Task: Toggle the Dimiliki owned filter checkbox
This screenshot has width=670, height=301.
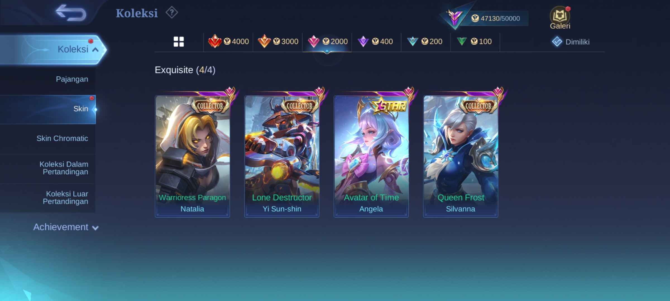Action: coord(571,42)
